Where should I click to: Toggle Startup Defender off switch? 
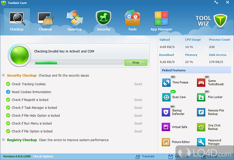(x=172, y=107)
